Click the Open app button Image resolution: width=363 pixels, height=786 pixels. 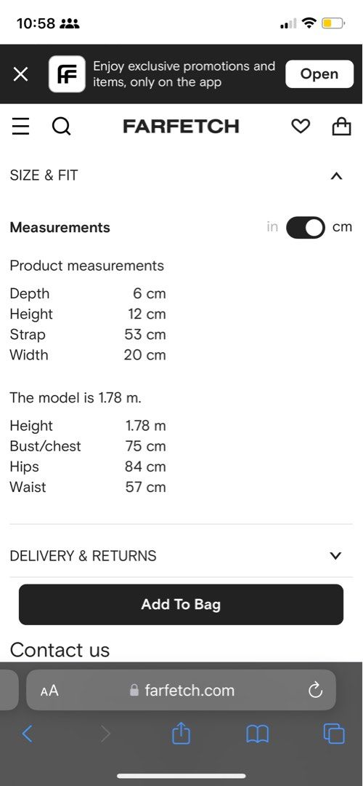(319, 74)
